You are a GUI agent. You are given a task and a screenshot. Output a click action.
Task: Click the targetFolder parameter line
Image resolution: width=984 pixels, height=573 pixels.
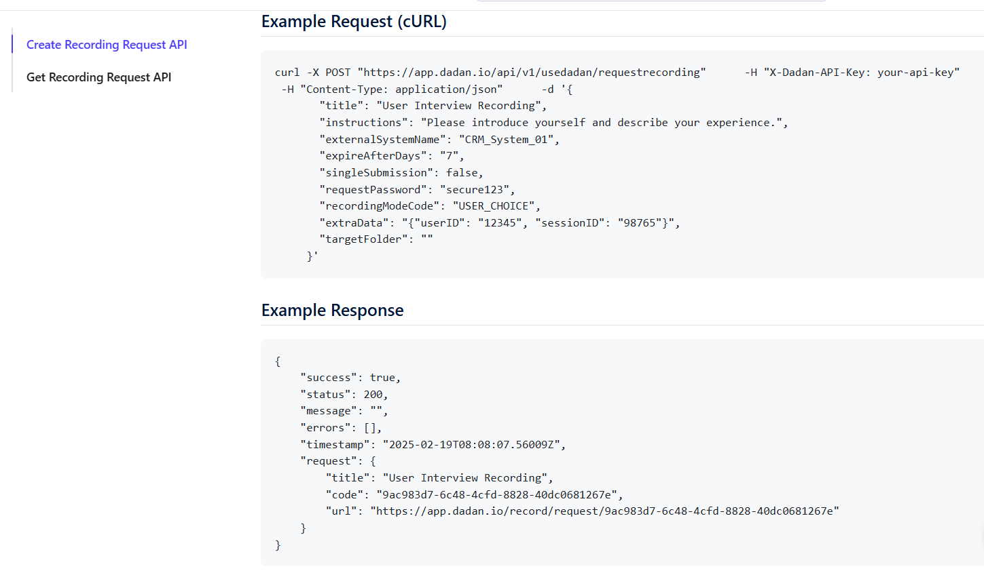tap(376, 239)
